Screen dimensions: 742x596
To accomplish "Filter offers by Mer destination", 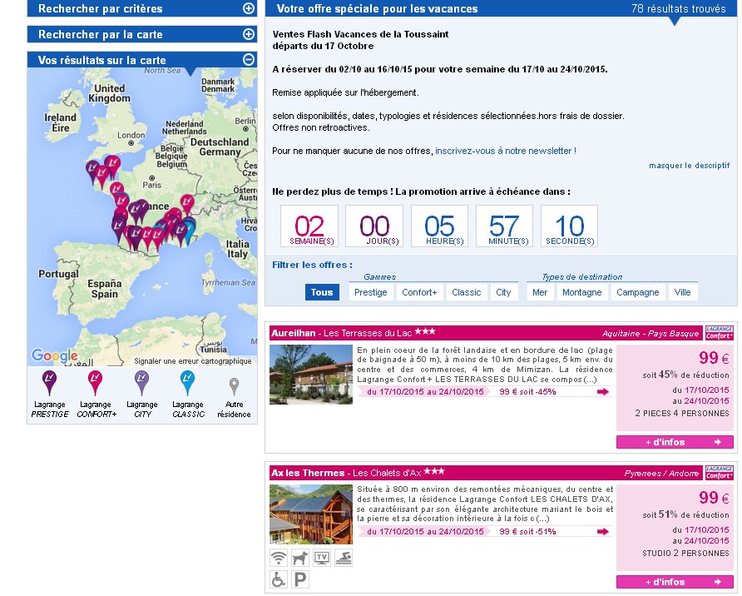I will 540,292.
